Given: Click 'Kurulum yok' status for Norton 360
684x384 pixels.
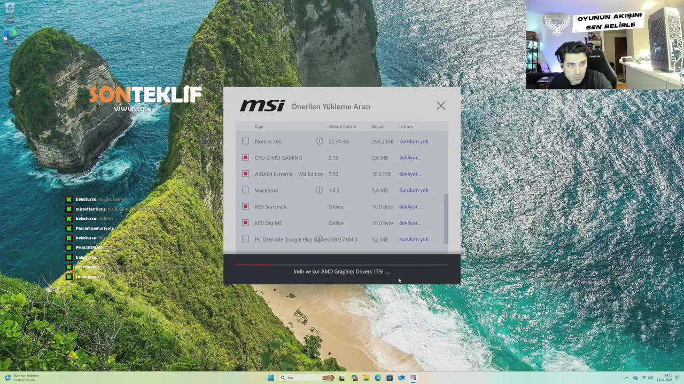Looking at the screenshot, I should (414, 141).
